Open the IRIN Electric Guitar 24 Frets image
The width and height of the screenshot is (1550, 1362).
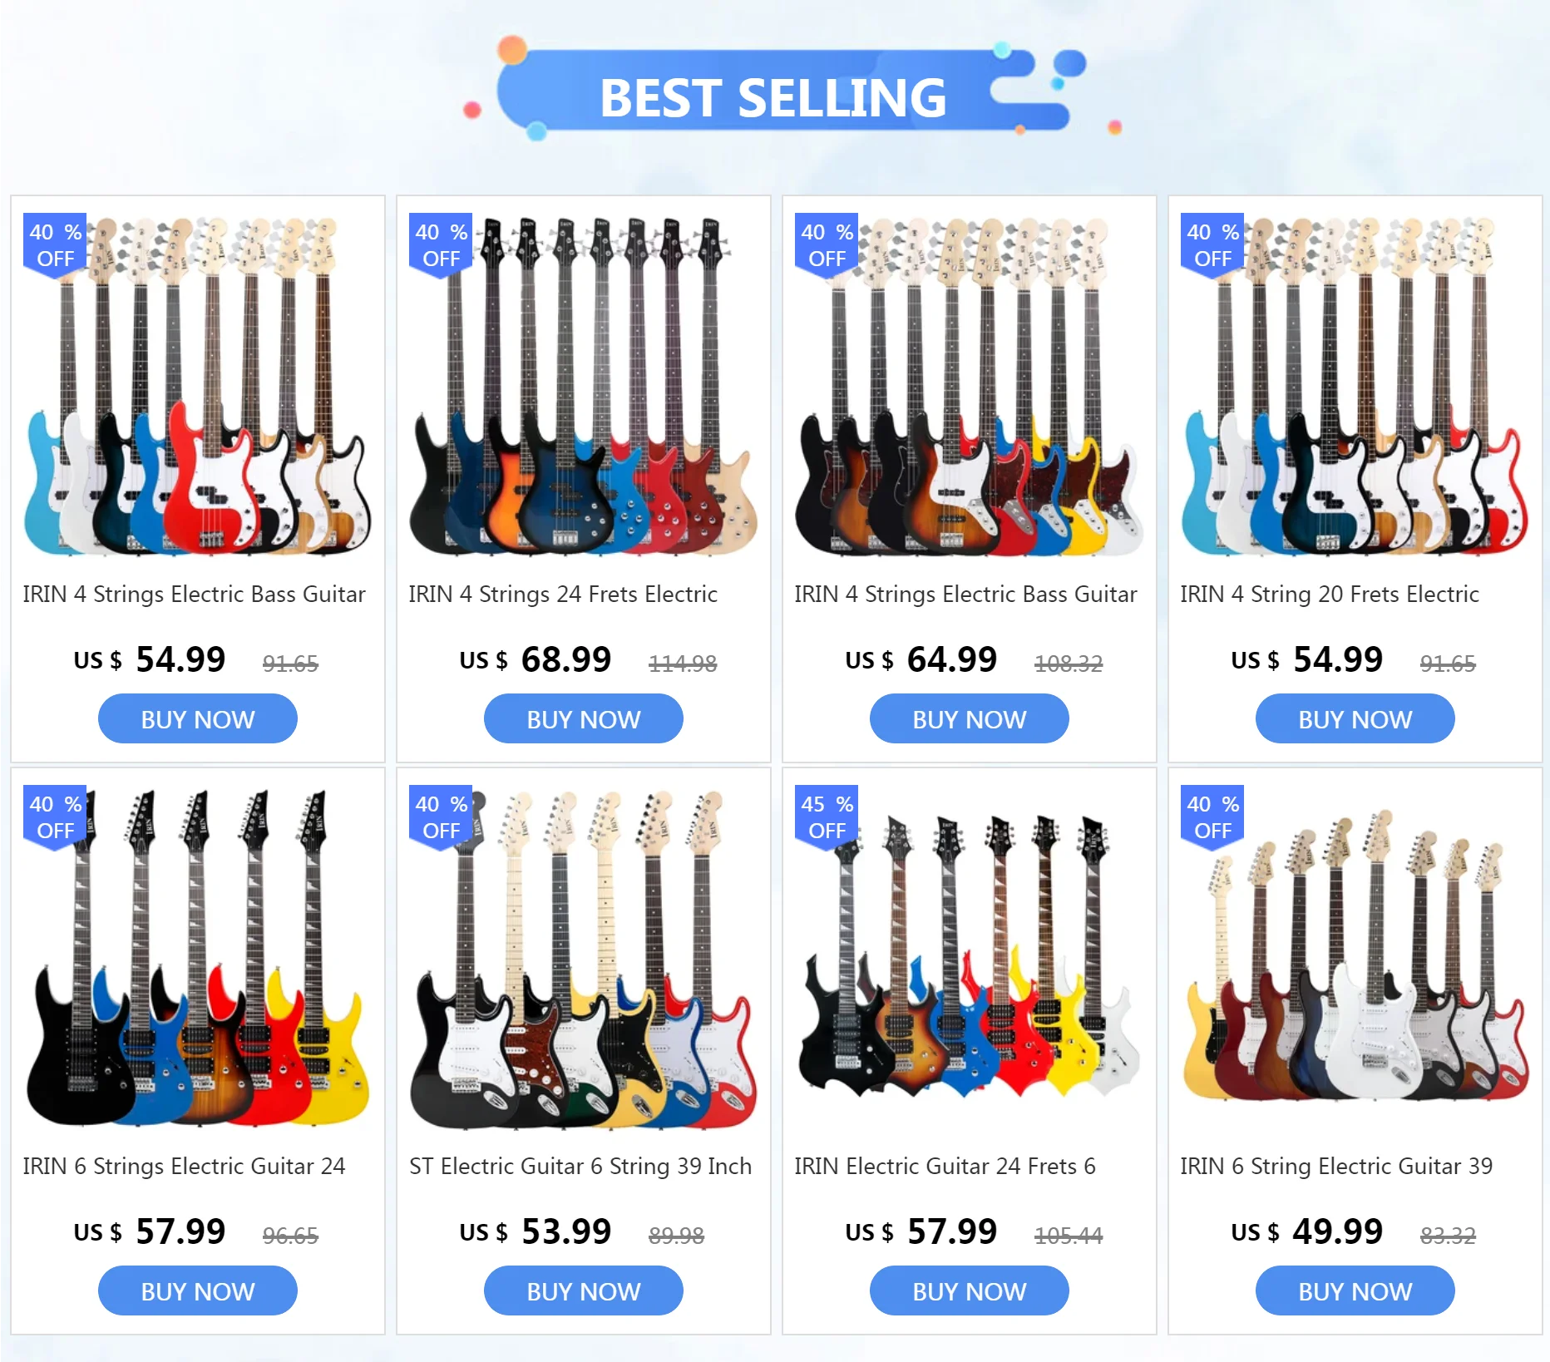tap(969, 957)
